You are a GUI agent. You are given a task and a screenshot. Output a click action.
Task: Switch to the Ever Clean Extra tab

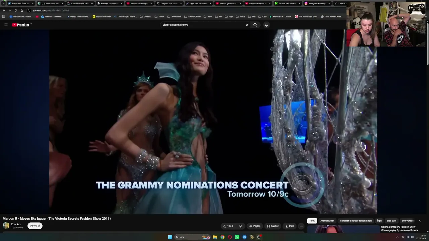tap(20, 3)
